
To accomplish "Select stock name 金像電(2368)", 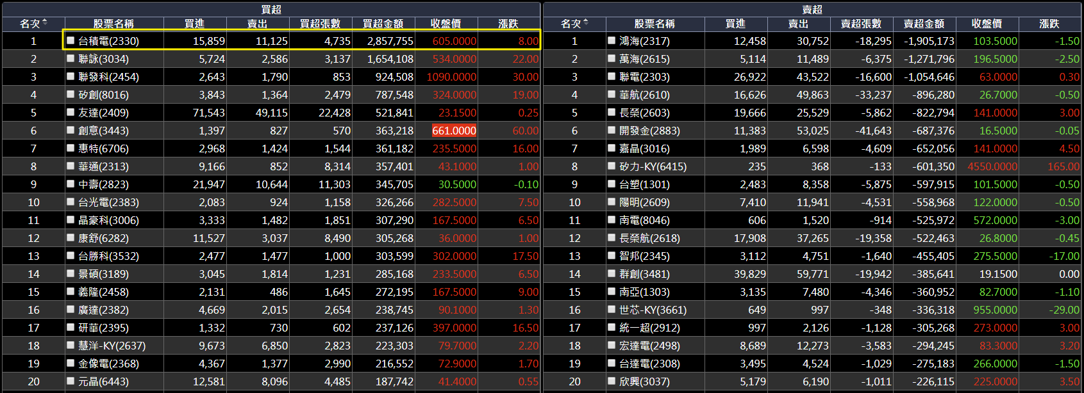I will [108, 364].
